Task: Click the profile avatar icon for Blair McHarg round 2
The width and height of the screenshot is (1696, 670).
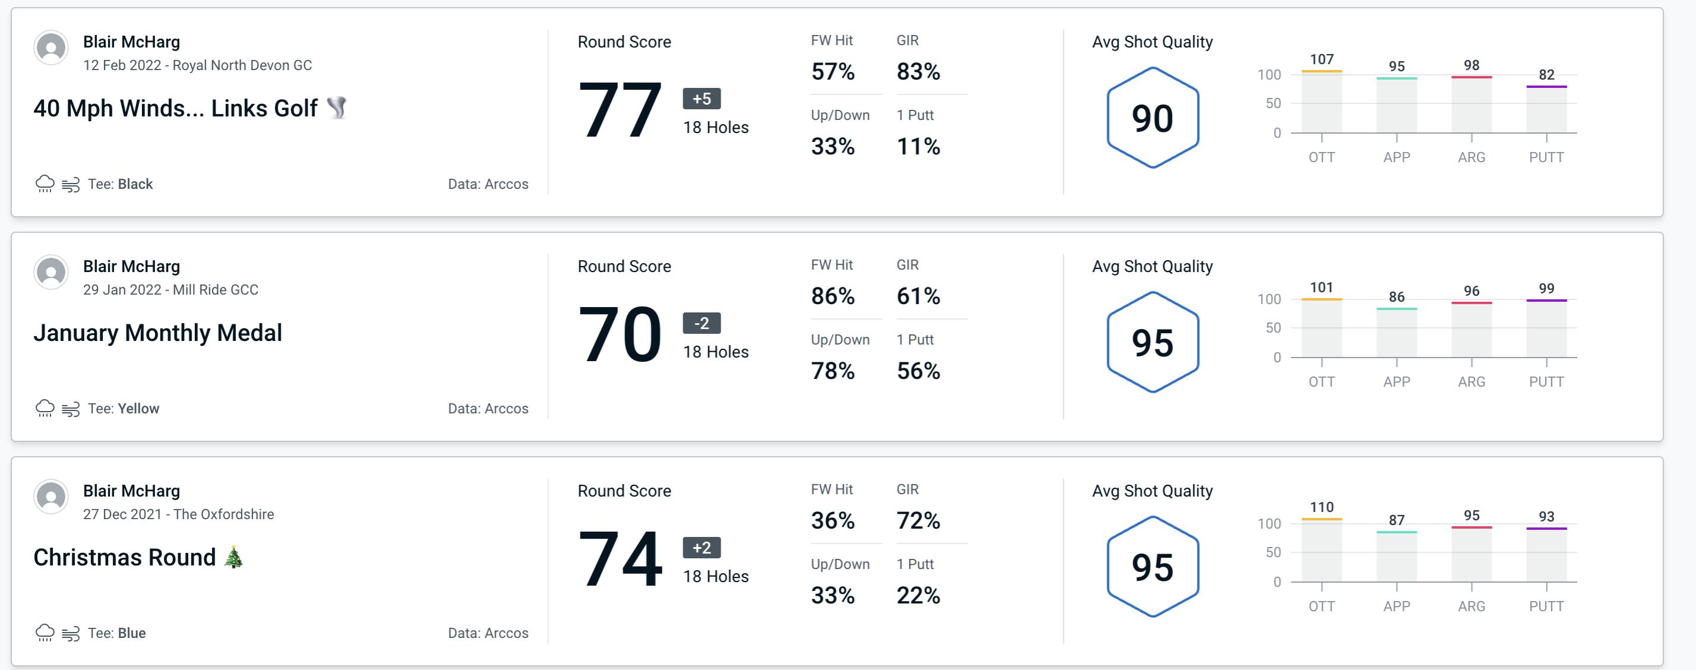Action: (51, 276)
